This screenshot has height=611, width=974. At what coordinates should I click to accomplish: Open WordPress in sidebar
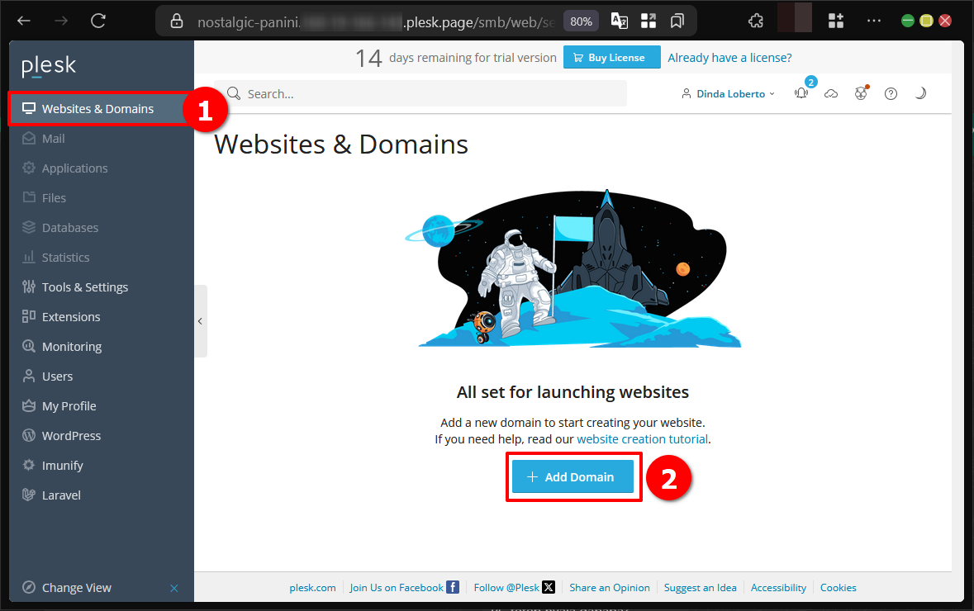tap(71, 436)
